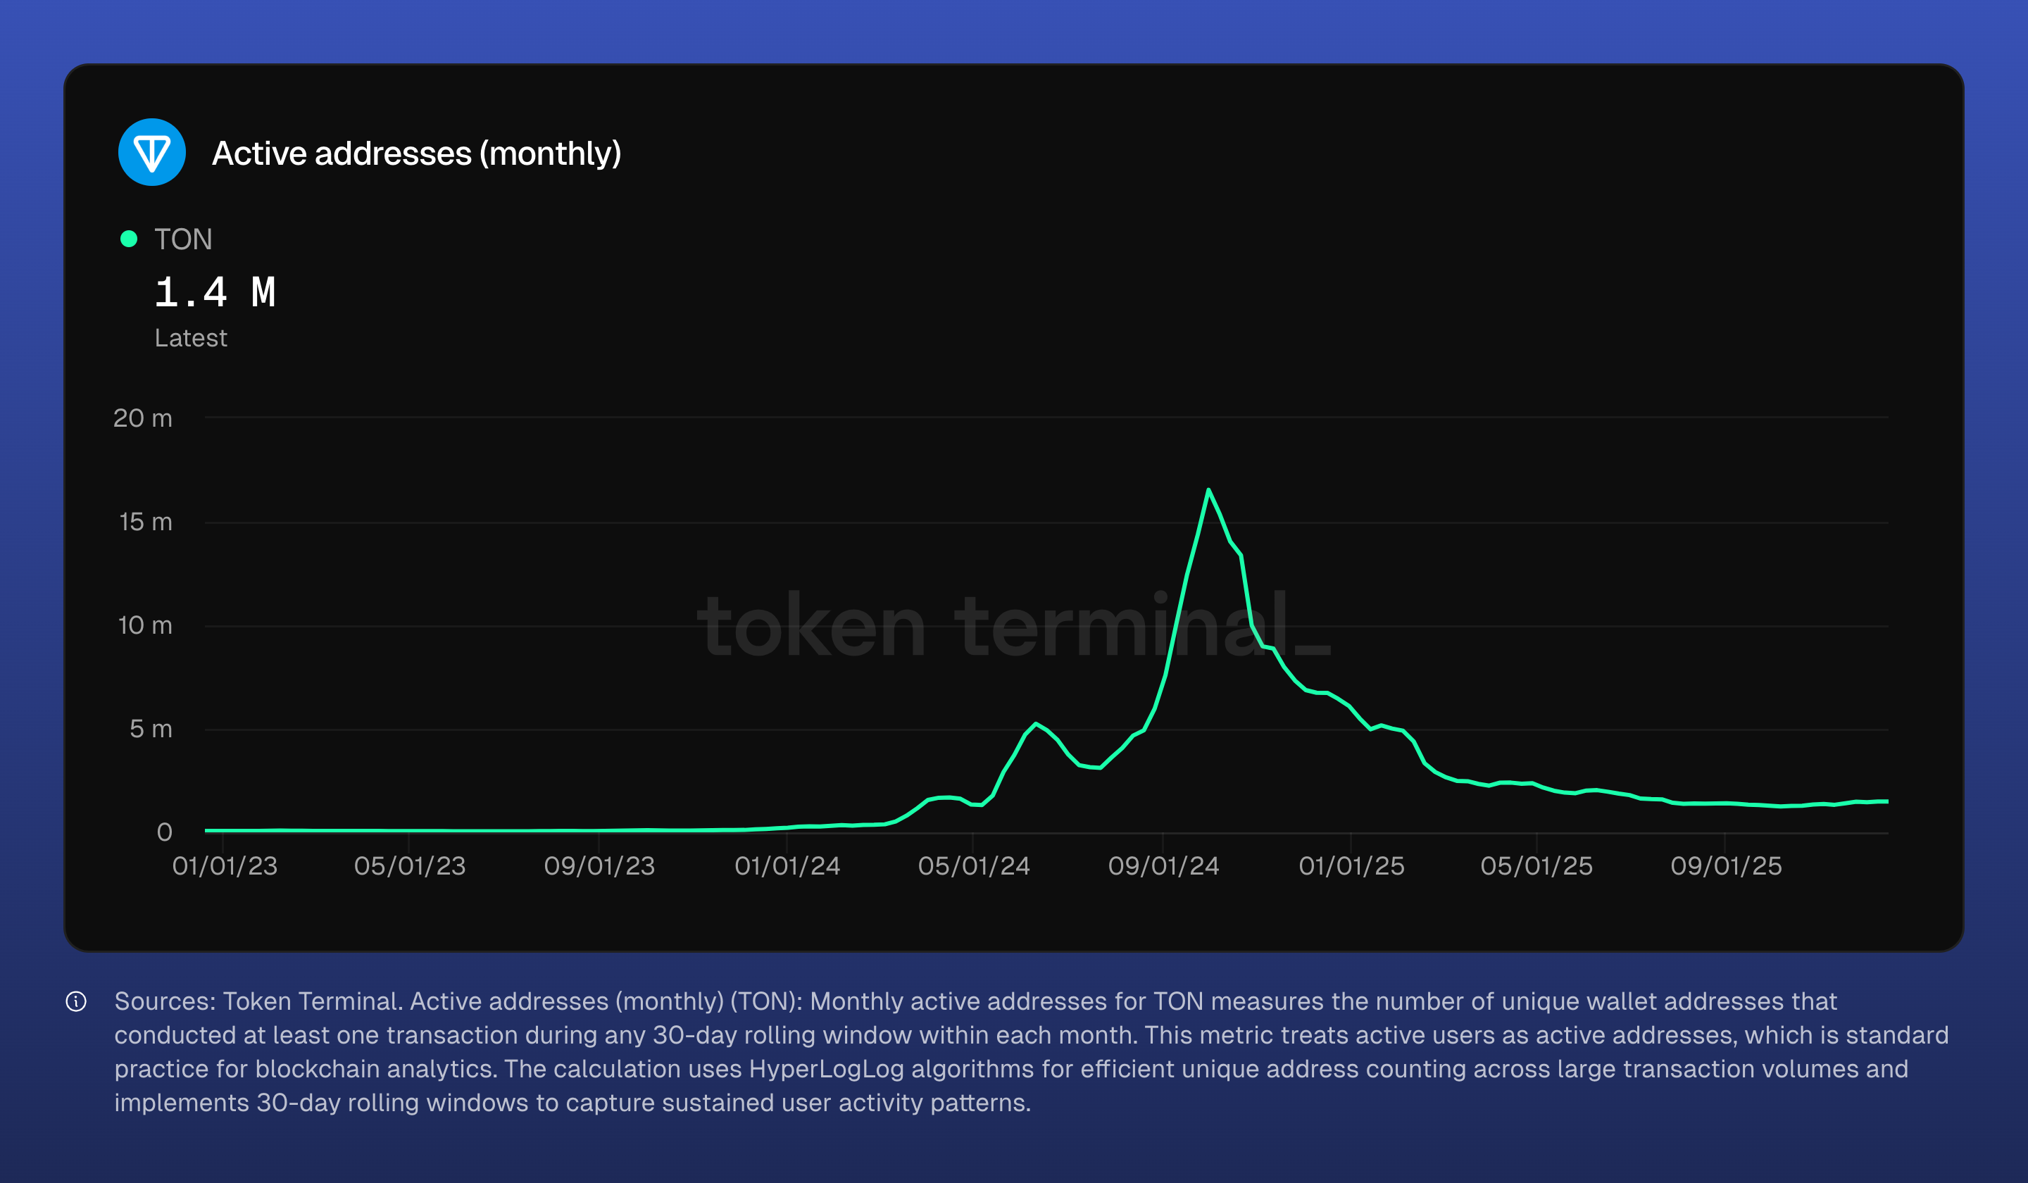The image size is (2028, 1183).
Task: Click the chart peak near 09/01/24
Action: pyautogui.click(x=1210, y=491)
